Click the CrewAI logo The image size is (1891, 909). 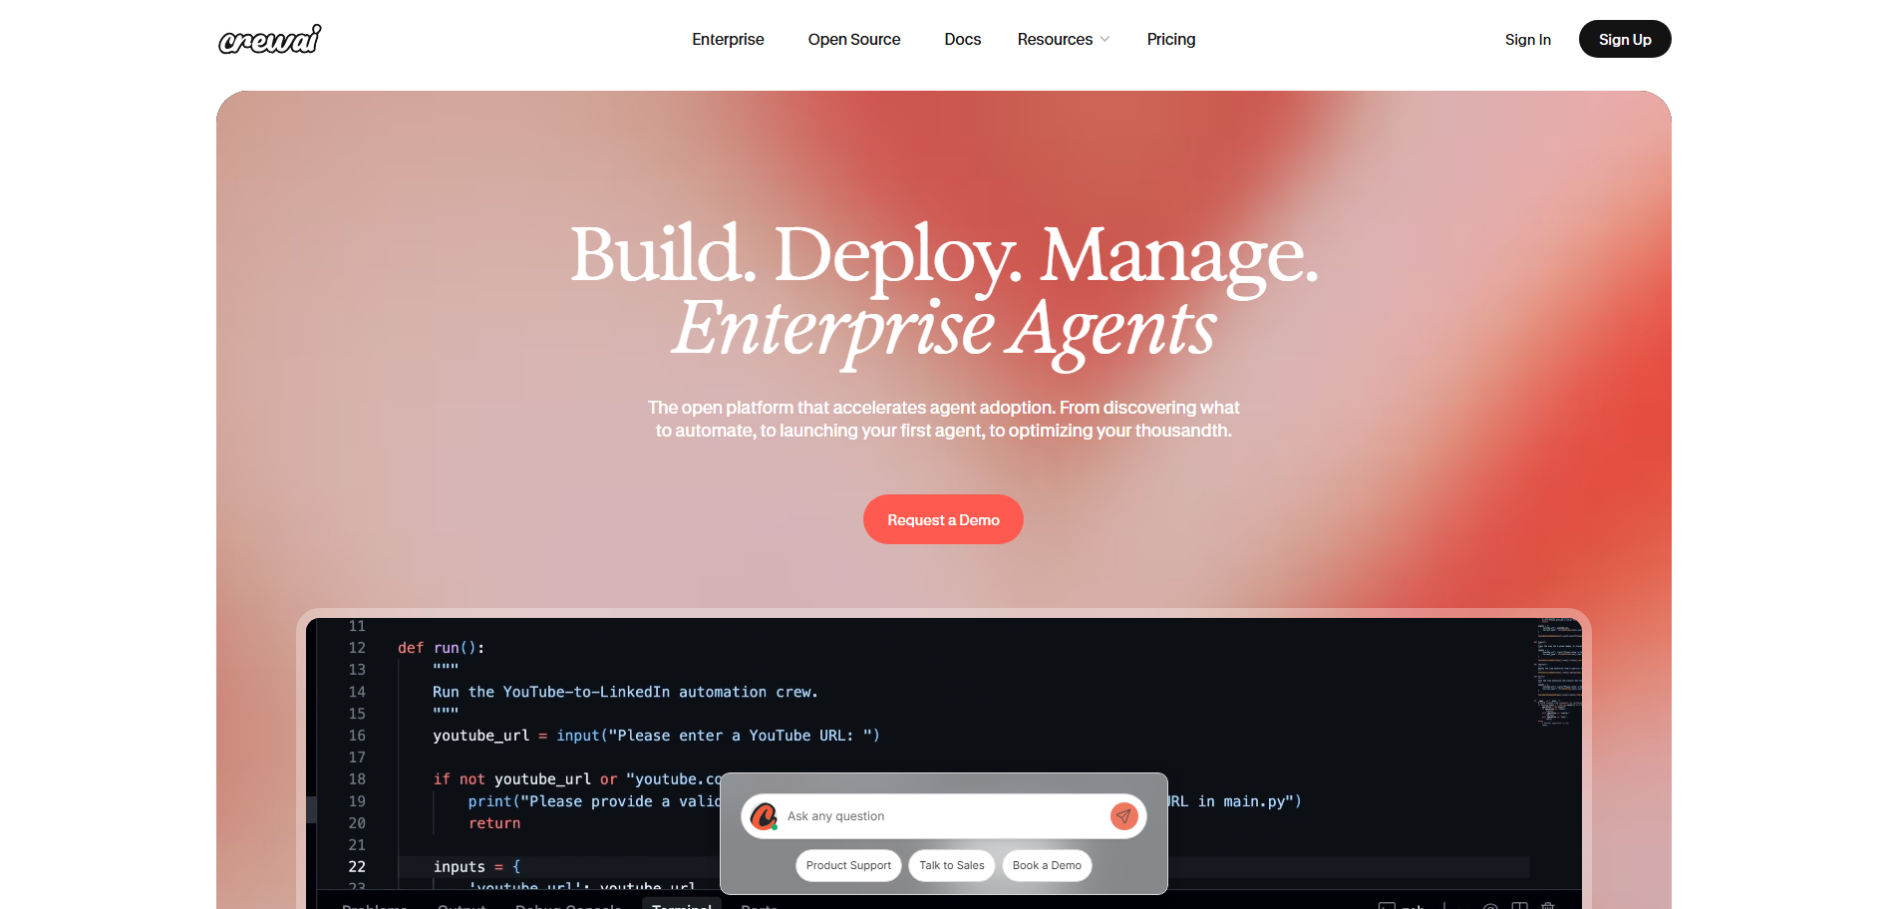coord(269,39)
